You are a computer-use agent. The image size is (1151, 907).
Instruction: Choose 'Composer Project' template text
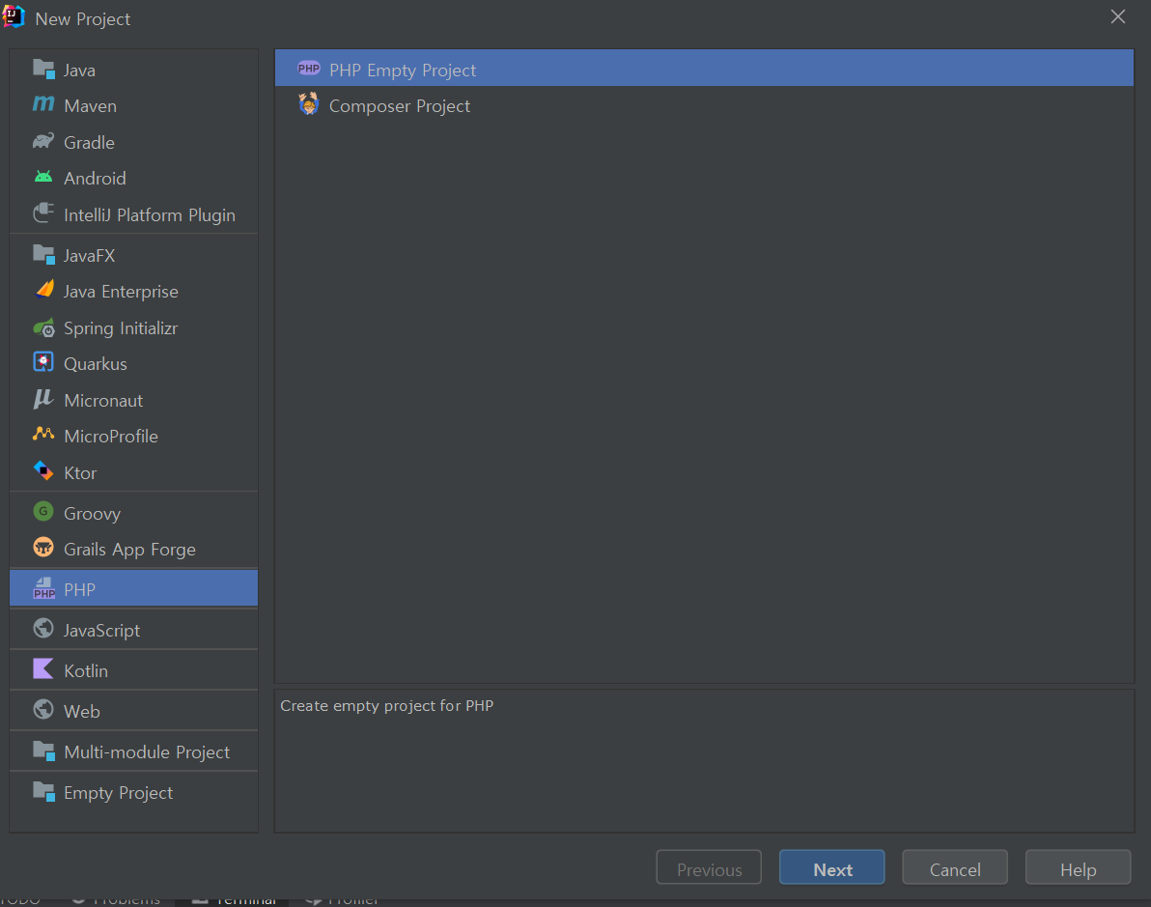point(400,106)
